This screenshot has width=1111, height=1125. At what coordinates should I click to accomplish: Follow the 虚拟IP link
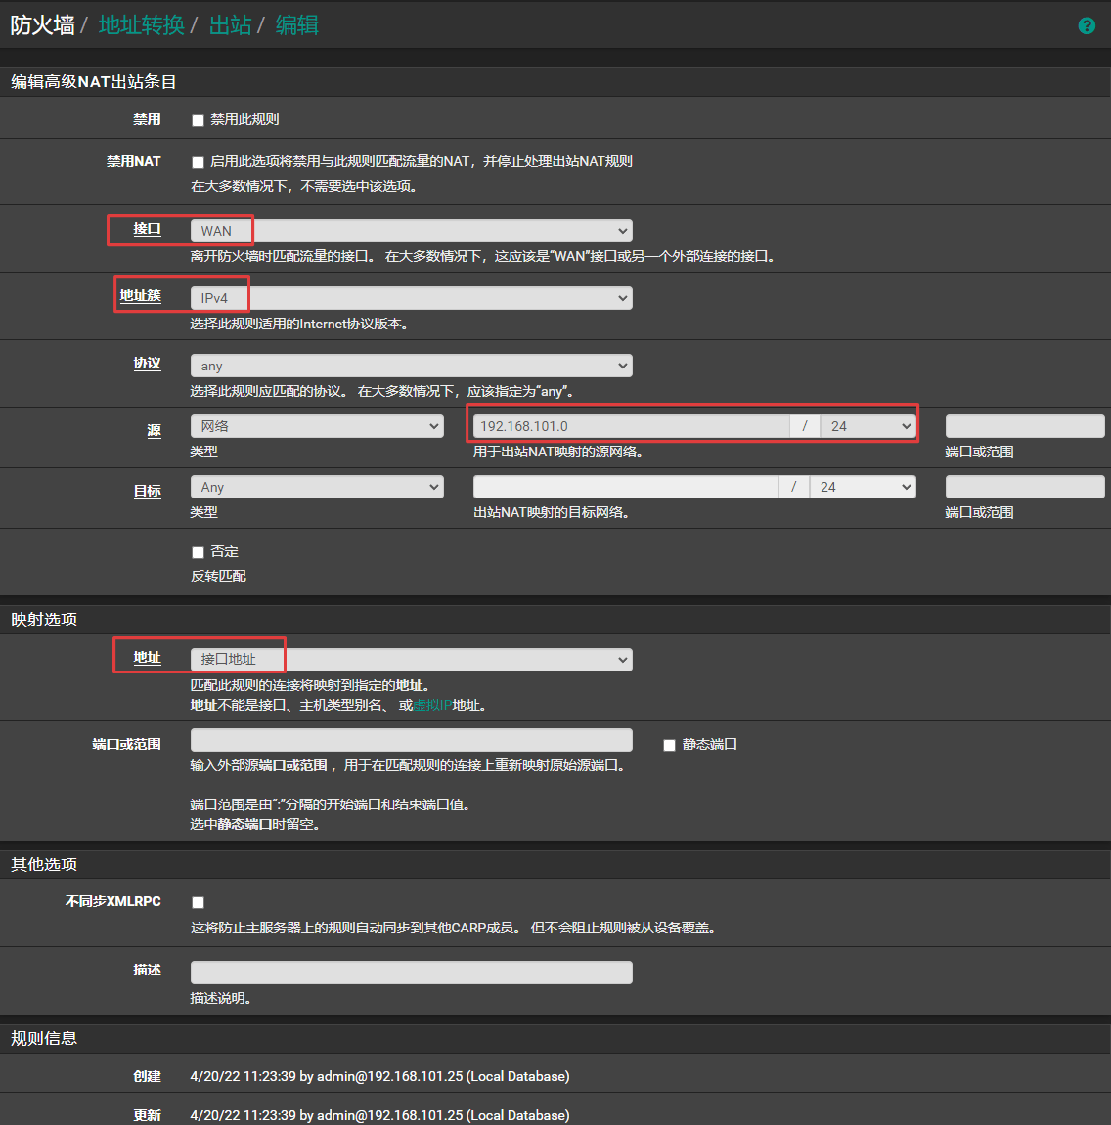pos(432,705)
